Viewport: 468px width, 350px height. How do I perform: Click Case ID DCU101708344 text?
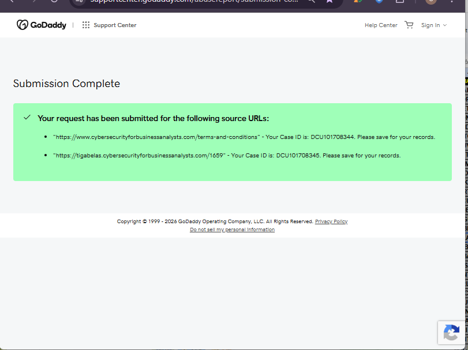click(x=332, y=137)
